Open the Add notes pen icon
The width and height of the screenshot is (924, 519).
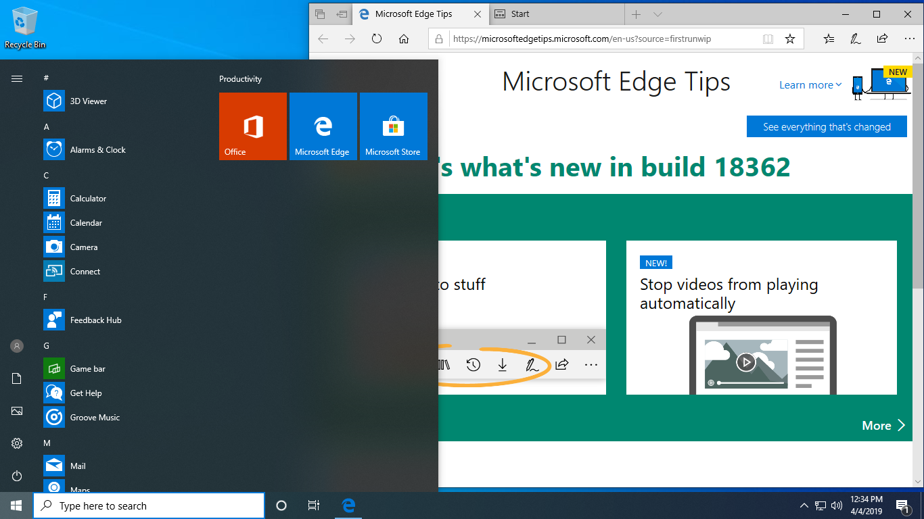(856, 39)
